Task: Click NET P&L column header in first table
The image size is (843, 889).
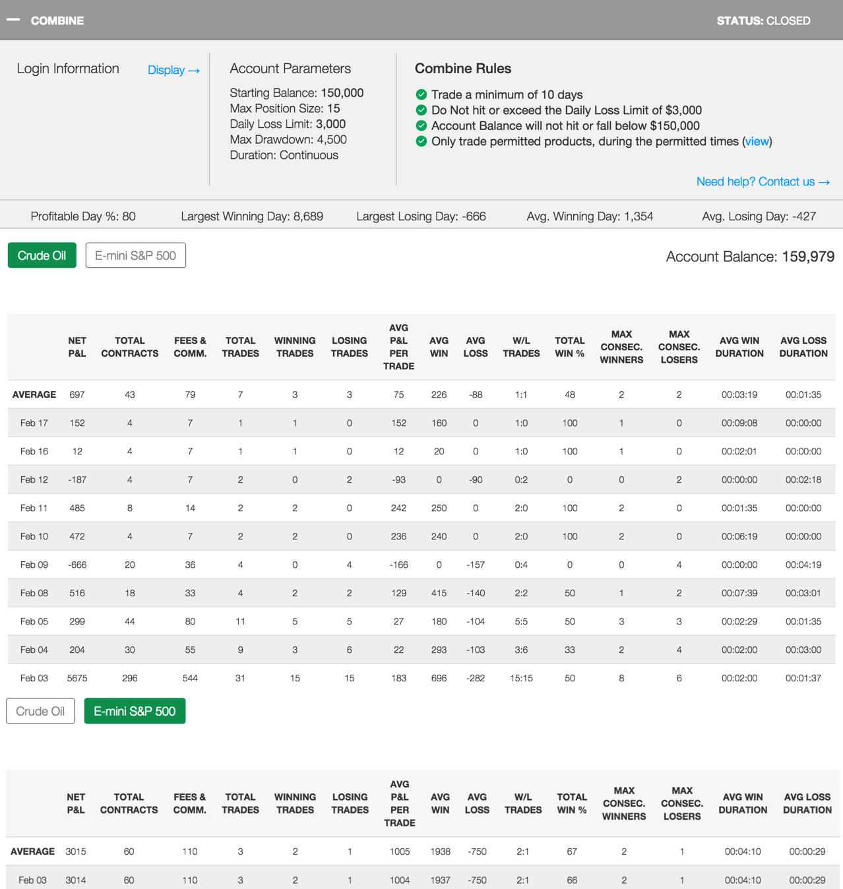Action: 77,347
